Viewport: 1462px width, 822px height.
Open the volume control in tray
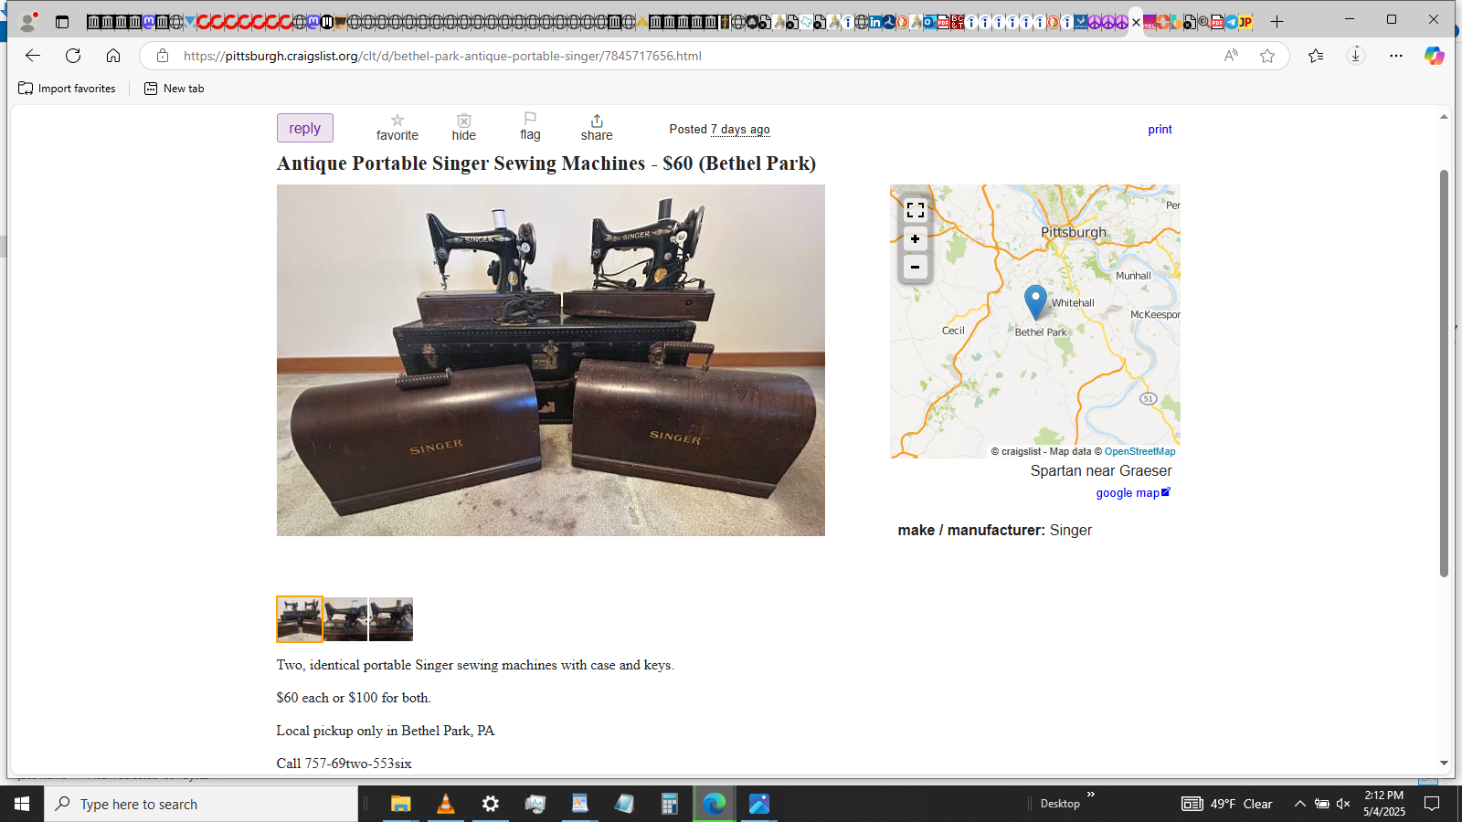click(1343, 804)
